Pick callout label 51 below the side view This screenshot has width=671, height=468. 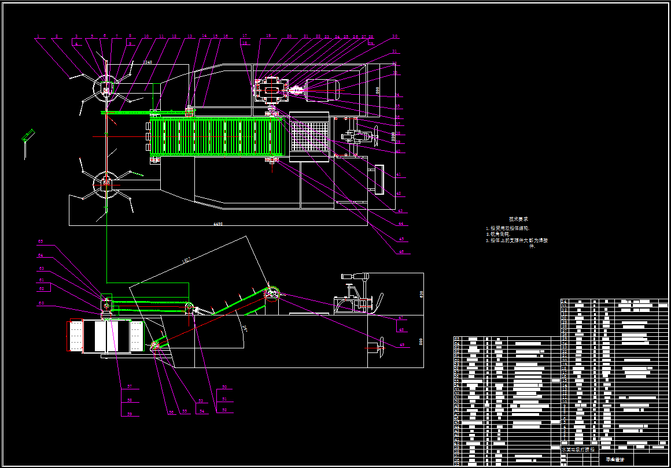(x=224, y=399)
